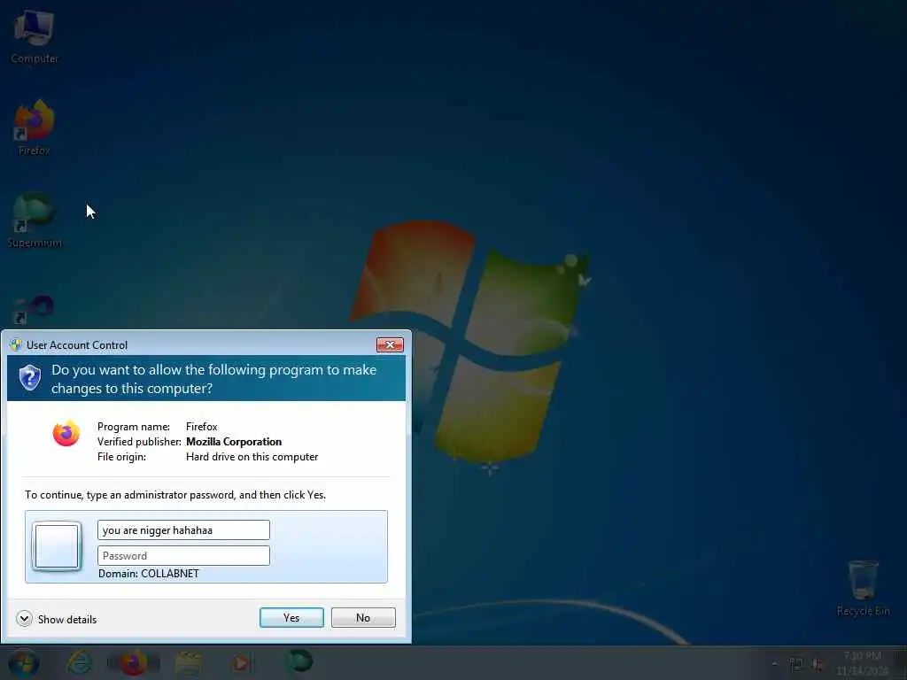Click Yes to allow Firefox changes
This screenshot has height=680, width=907.
point(291,617)
